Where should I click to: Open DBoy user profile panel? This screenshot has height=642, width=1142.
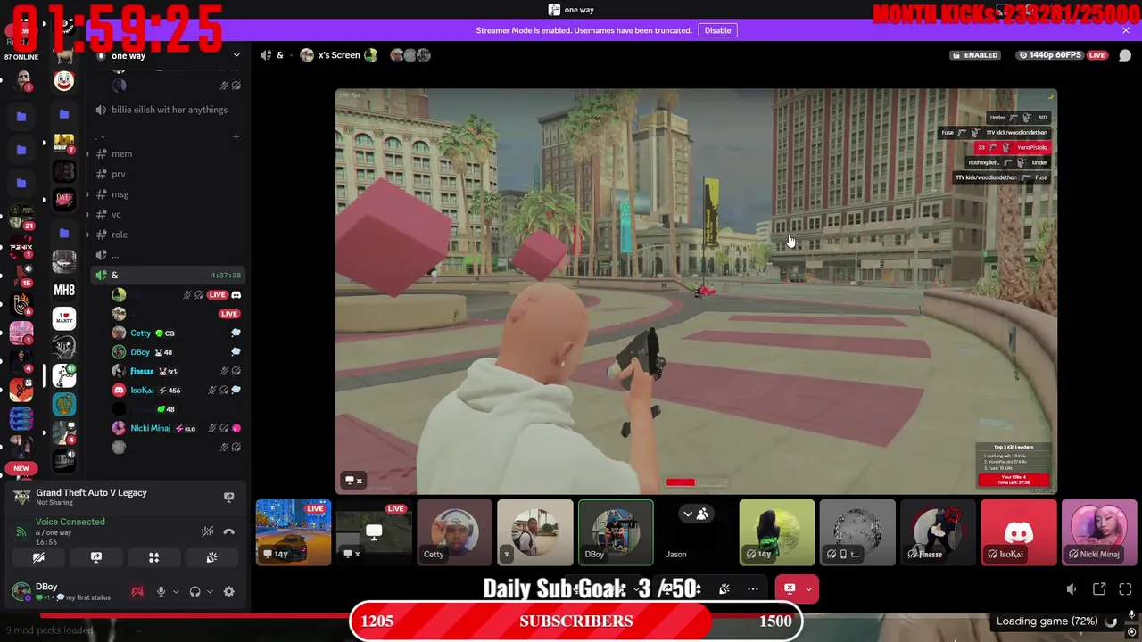62,591
